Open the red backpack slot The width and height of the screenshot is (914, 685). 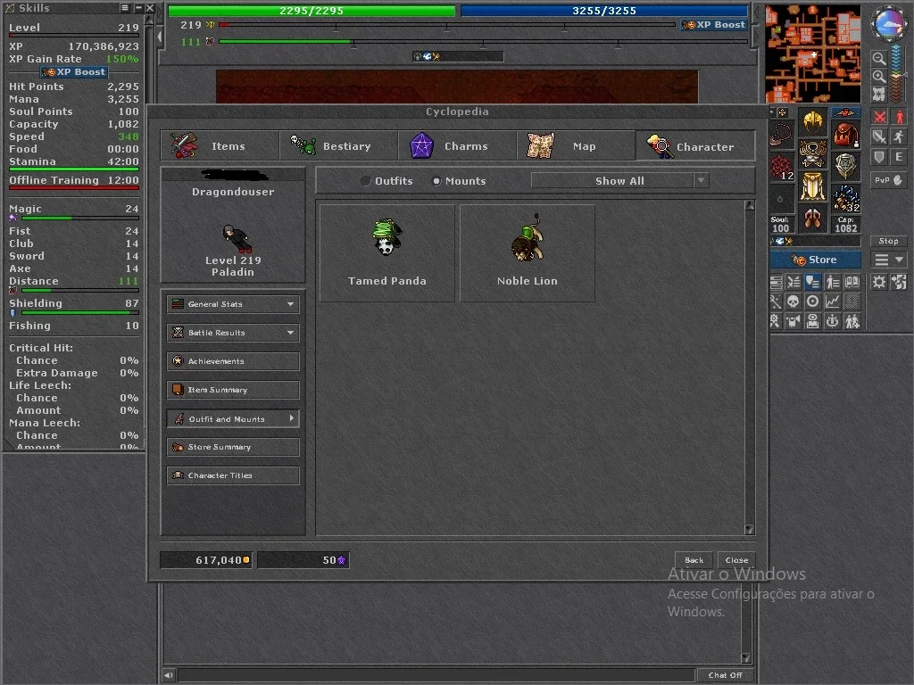[846, 135]
